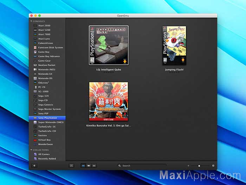Collapse the COLLECTIONS section triangle

point(31,150)
